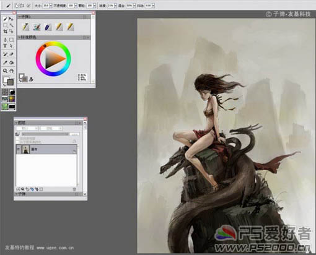Pick the Crop tool in toolbox
The width and height of the screenshot is (316, 255).
click(x=5, y=32)
